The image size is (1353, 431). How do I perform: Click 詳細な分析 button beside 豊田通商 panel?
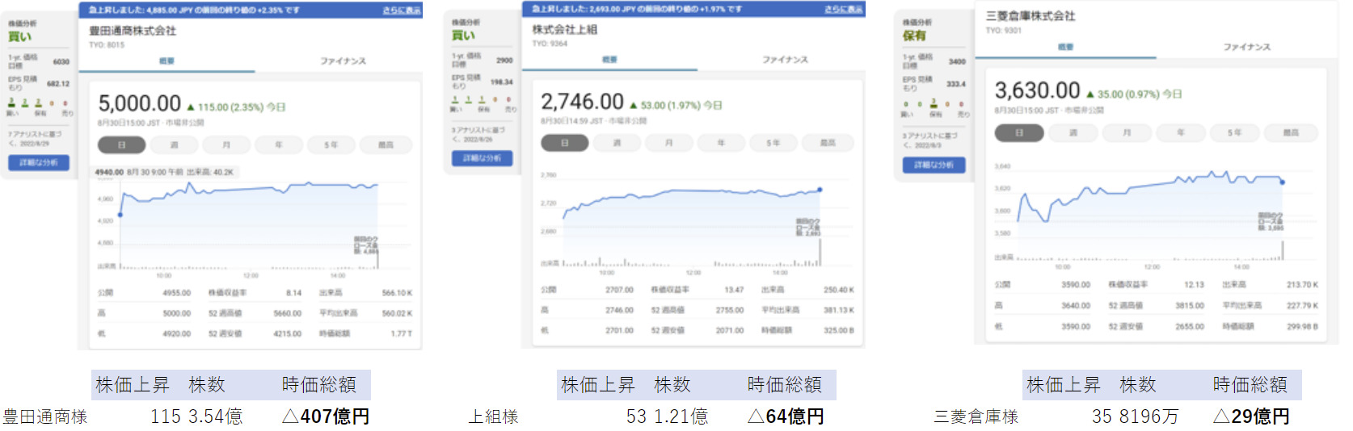point(39,162)
